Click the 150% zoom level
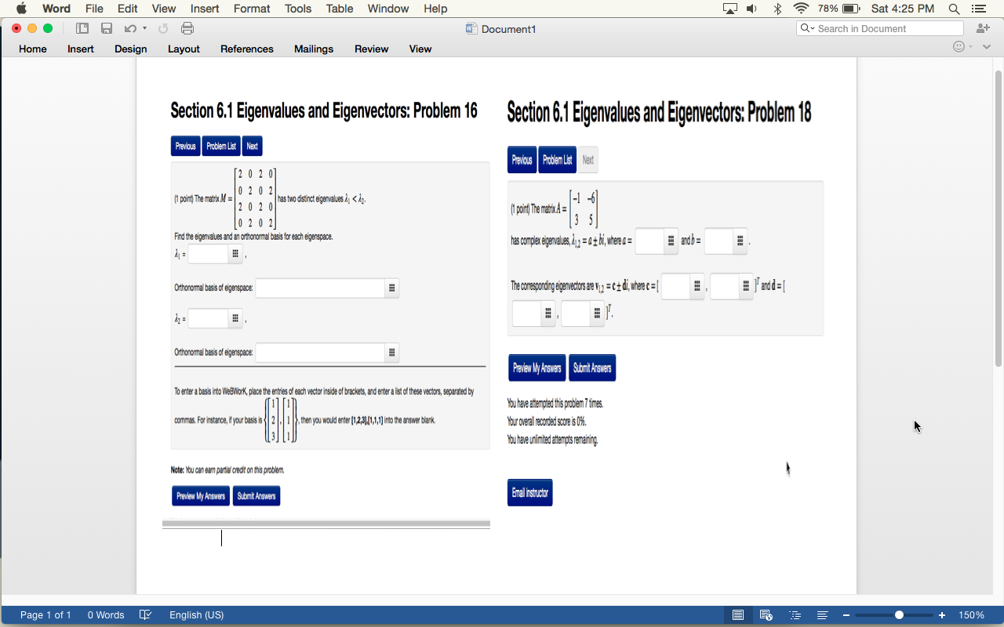The width and height of the screenshot is (1004, 627). [971, 615]
